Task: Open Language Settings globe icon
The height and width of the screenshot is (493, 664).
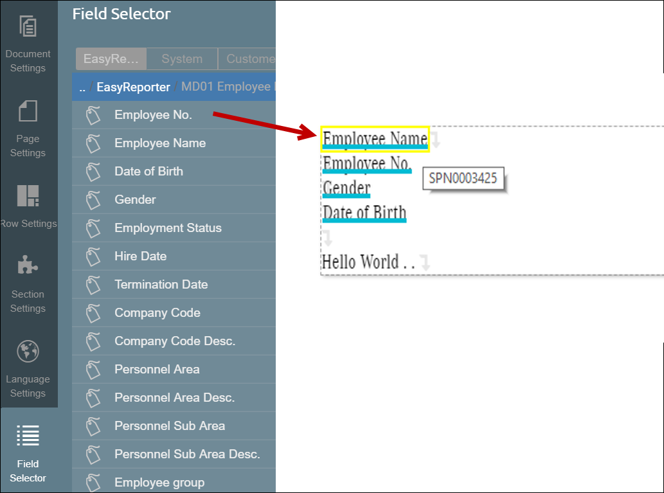Action: coord(28,351)
